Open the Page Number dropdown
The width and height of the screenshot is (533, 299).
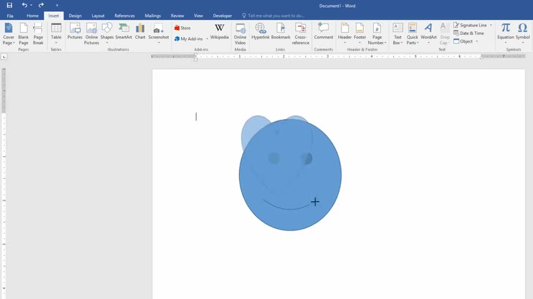point(377,34)
